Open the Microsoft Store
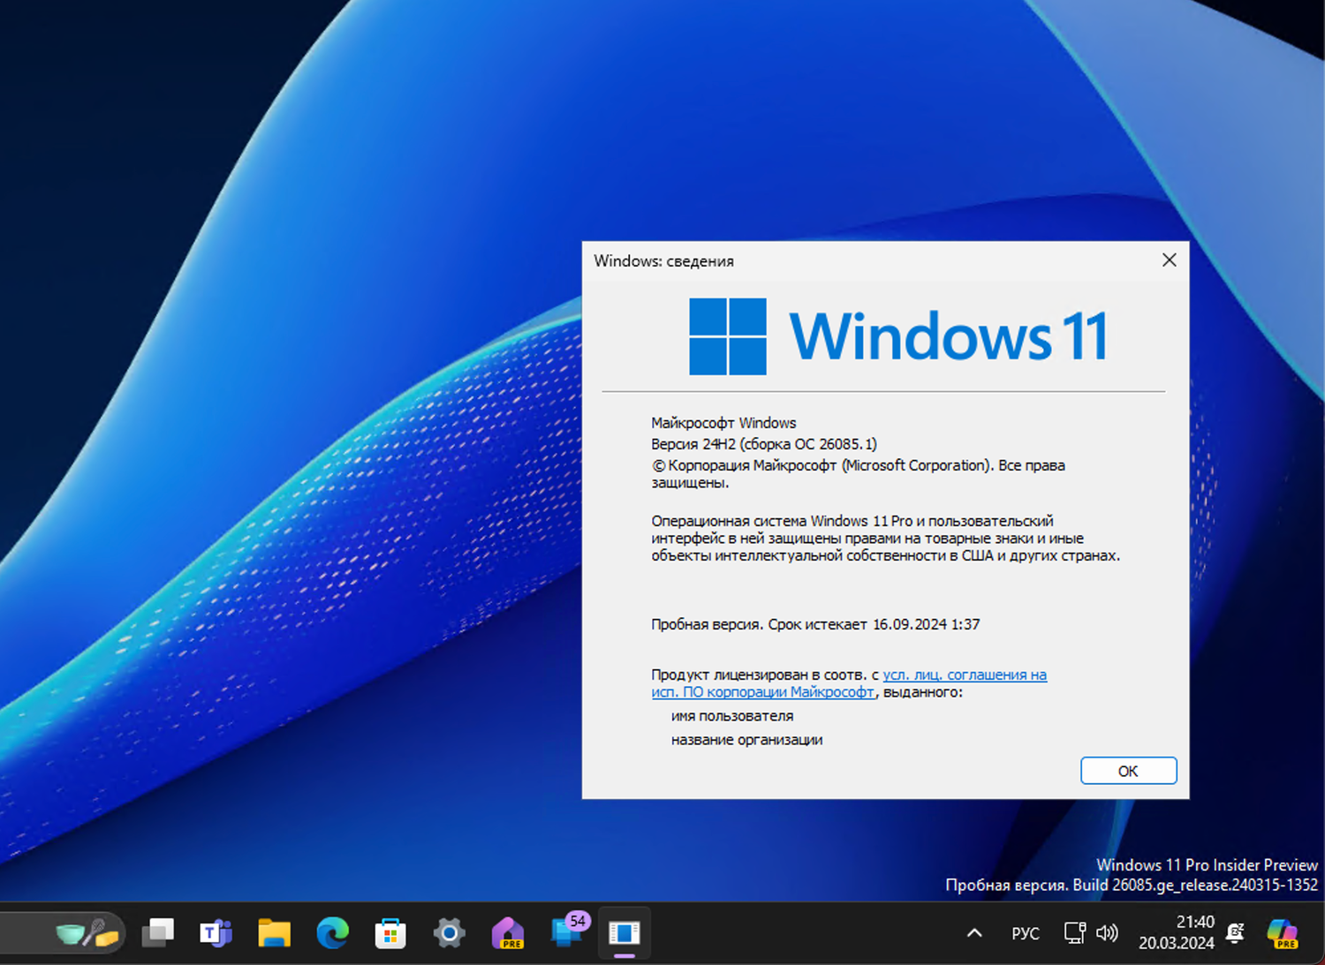 390,933
